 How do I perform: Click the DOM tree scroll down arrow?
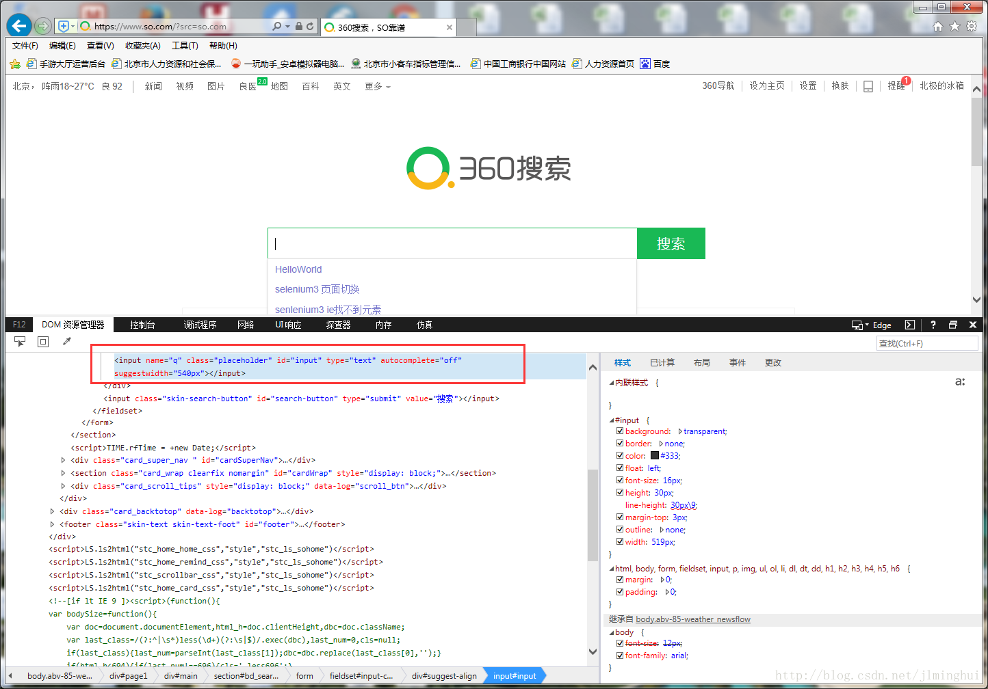click(593, 652)
